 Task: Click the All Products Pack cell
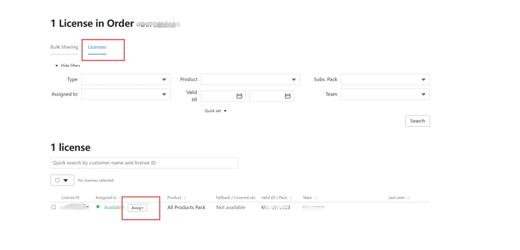click(x=187, y=207)
